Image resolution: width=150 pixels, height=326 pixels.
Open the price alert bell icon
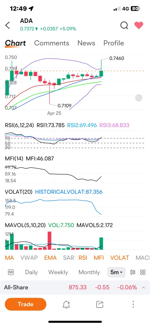(66, 304)
